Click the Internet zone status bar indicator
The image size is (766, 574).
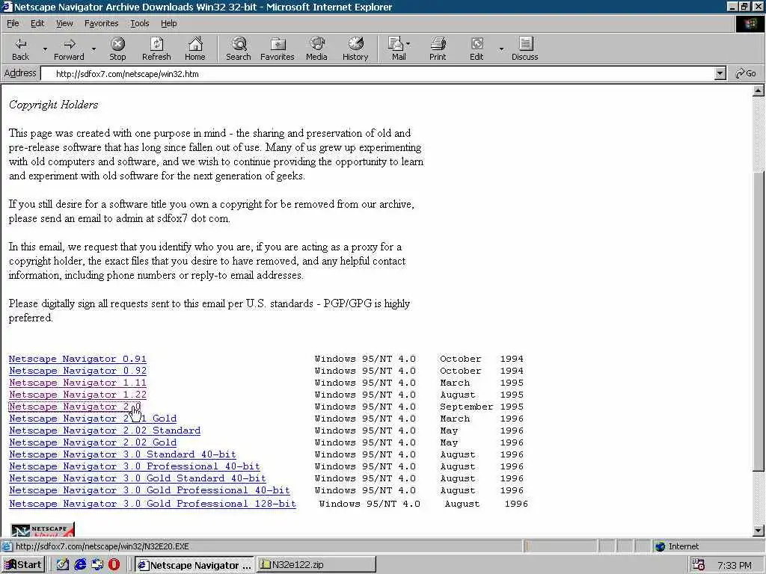click(x=676, y=546)
